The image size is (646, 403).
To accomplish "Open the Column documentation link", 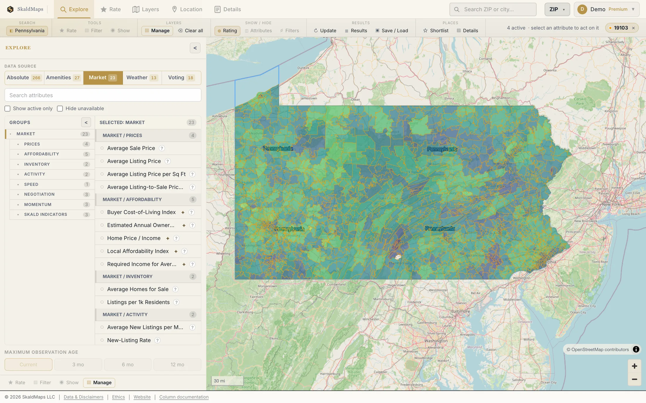I will 184,397.
